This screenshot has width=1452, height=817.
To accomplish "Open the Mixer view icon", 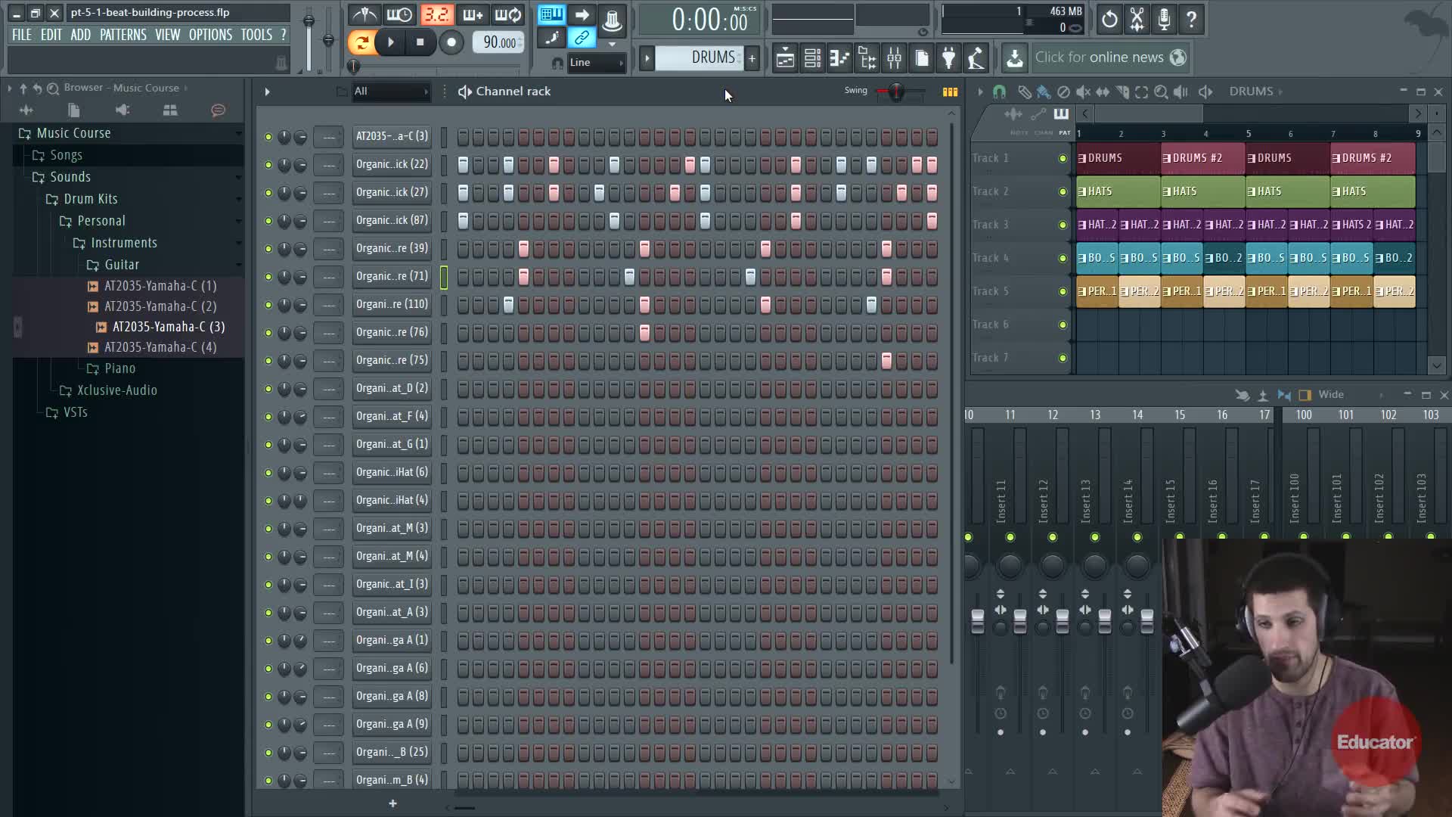I will coord(894,57).
